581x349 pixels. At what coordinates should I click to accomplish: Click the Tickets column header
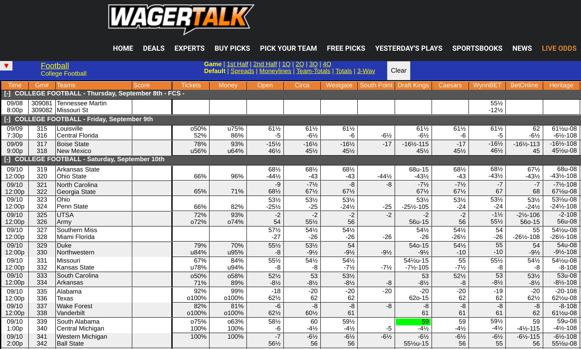(191, 85)
